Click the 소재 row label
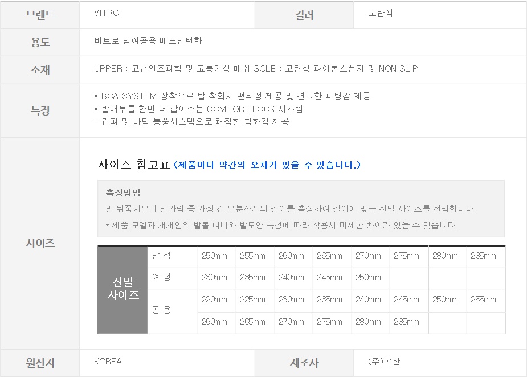527x377 pixels. [40, 70]
